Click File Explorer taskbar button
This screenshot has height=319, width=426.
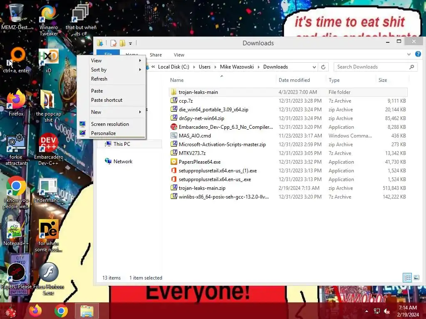(x=87, y=311)
